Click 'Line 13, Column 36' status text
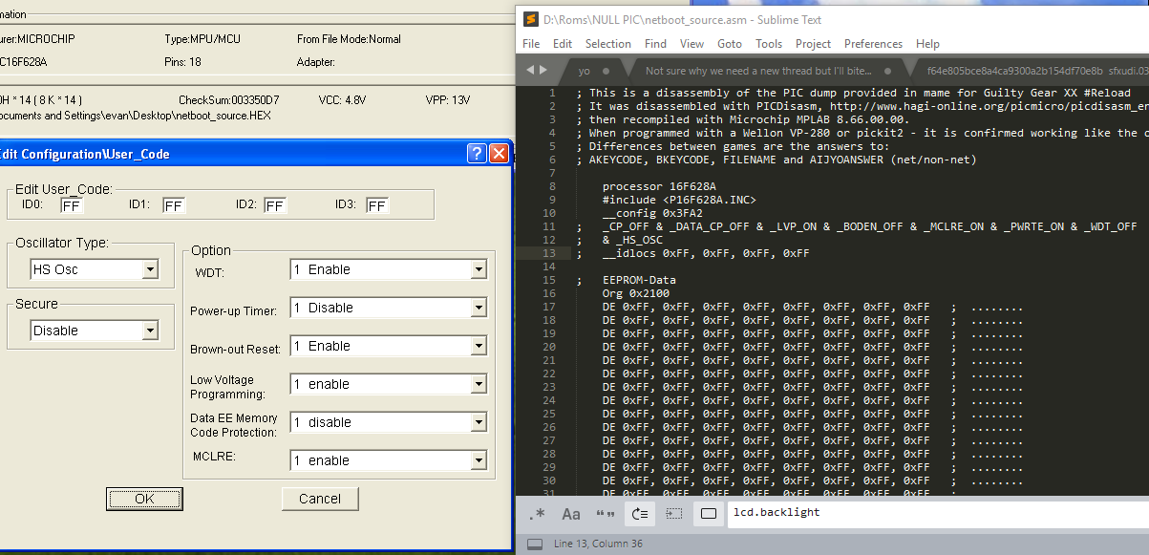This screenshot has height=555, width=1149. (x=600, y=544)
